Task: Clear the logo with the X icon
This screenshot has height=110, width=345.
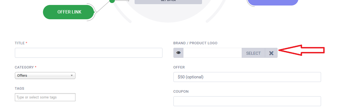Action: click(x=271, y=53)
